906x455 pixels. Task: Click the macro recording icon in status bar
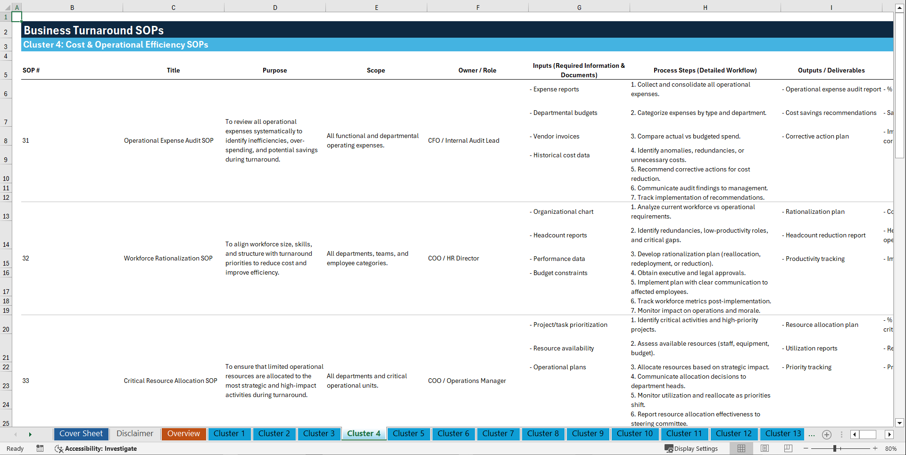coord(40,449)
